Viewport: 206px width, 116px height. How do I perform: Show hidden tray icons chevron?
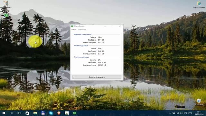coord(170,113)
